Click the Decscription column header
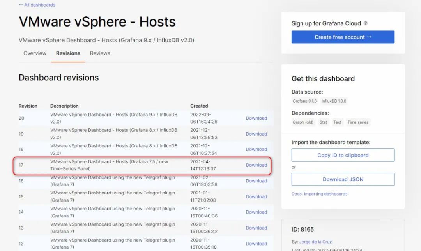The height and width of the screenshot is (251, 421). 64,106
